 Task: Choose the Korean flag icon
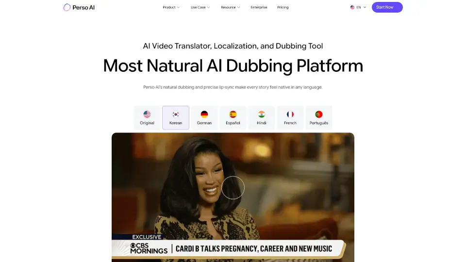click(x=176, y=115)
